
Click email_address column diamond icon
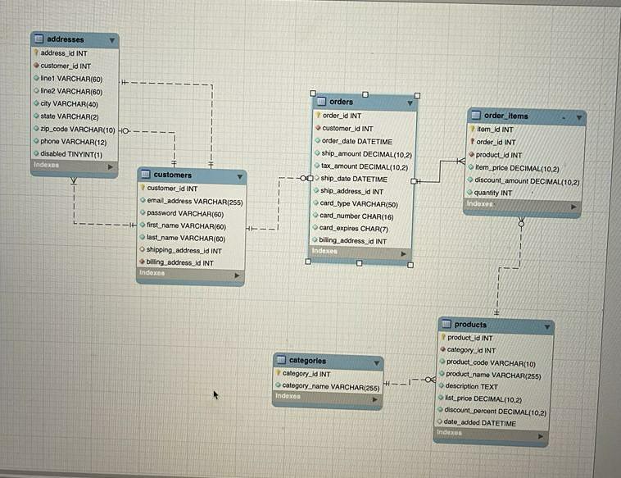(x=143, y=201)
